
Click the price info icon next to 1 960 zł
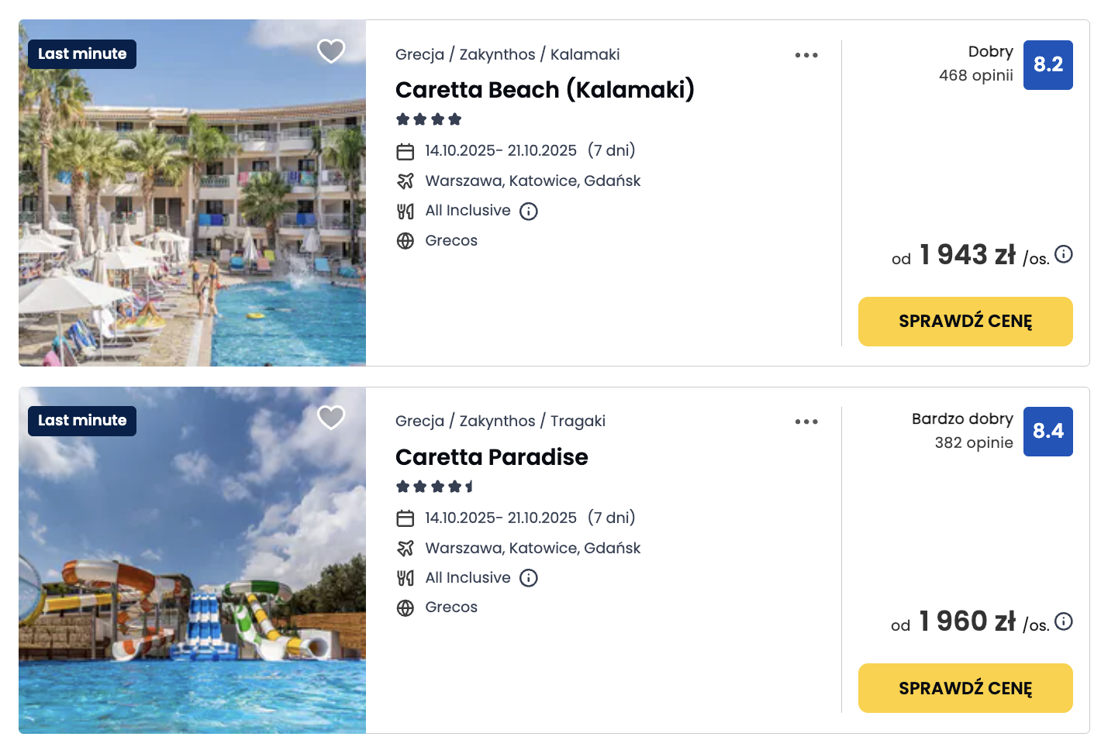pos(1065,621)
